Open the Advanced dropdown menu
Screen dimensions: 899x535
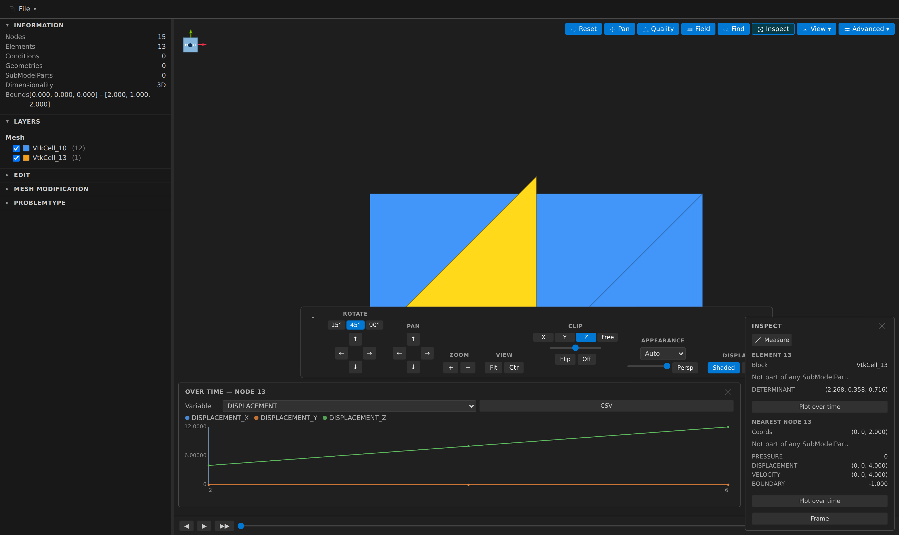pyautogui.click(x=866, y=29)
